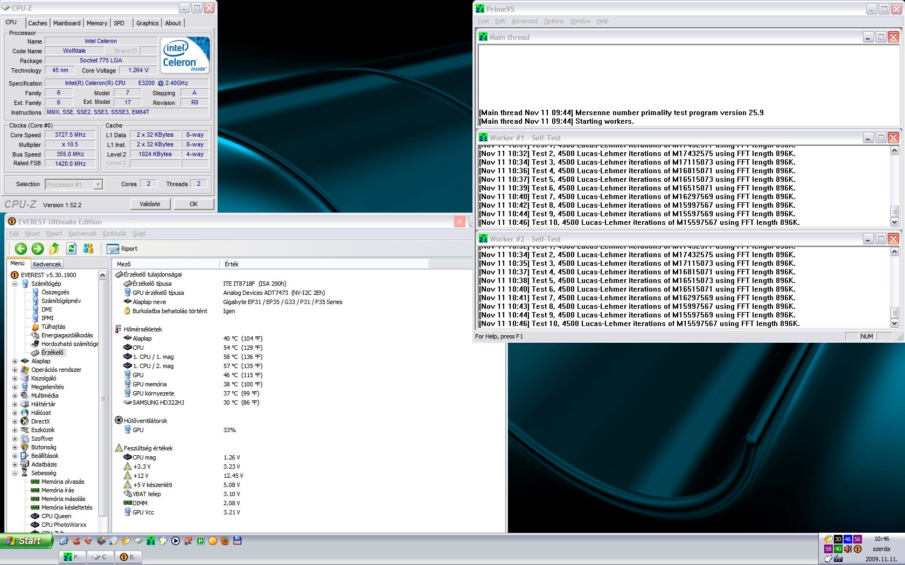Open Prime95 Test menu
The width and height of the screenshot is (905, 565).
483,21
